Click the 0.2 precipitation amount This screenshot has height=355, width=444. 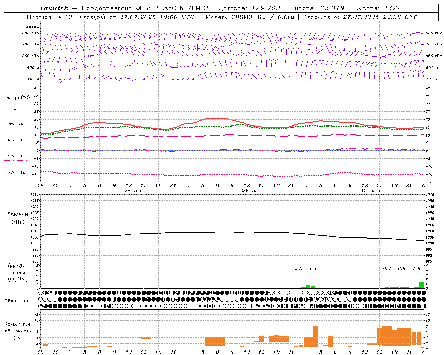(298, 269)
